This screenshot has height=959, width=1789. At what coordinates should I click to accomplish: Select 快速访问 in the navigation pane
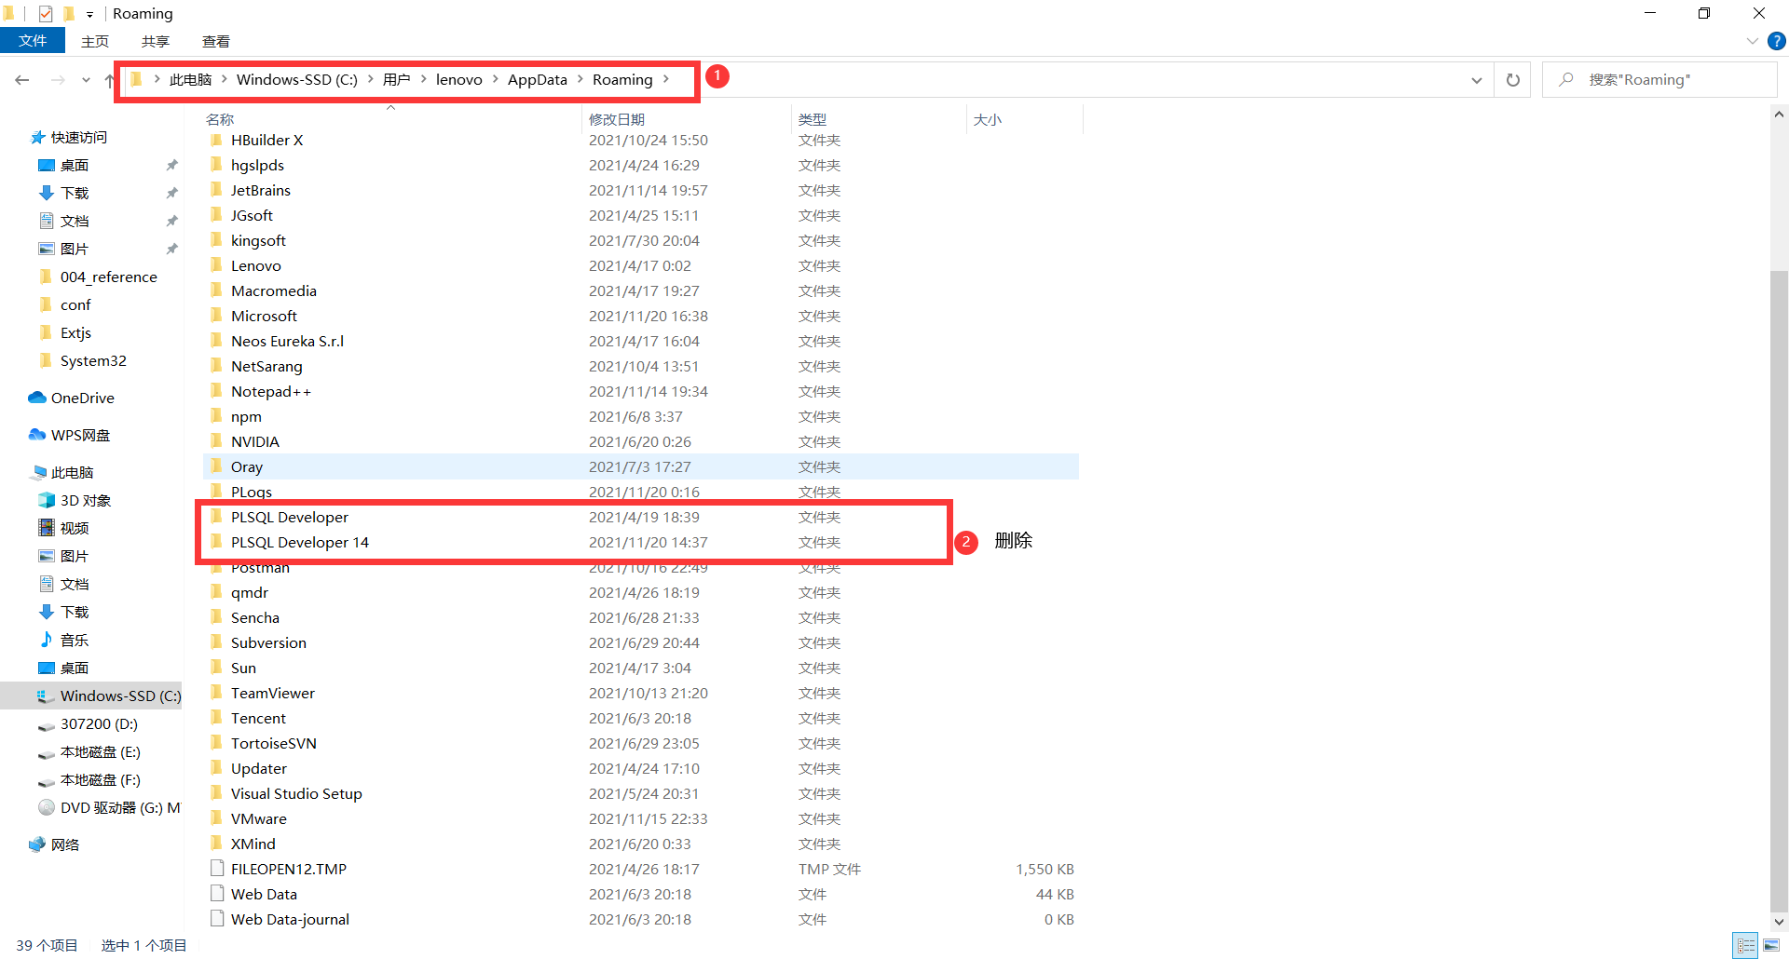pos(69,138)
